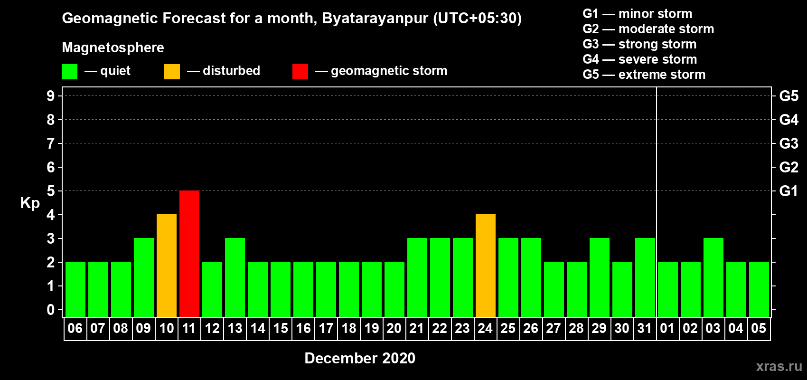Select the green bar for day 09
This screenshot has height=380, width=807.
144,277
